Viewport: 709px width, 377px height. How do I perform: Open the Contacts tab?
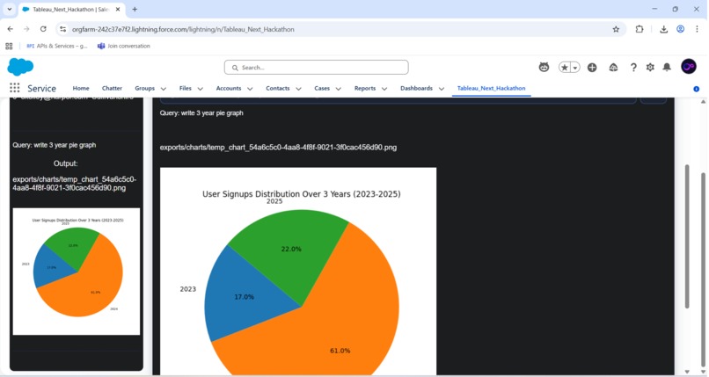278,88
